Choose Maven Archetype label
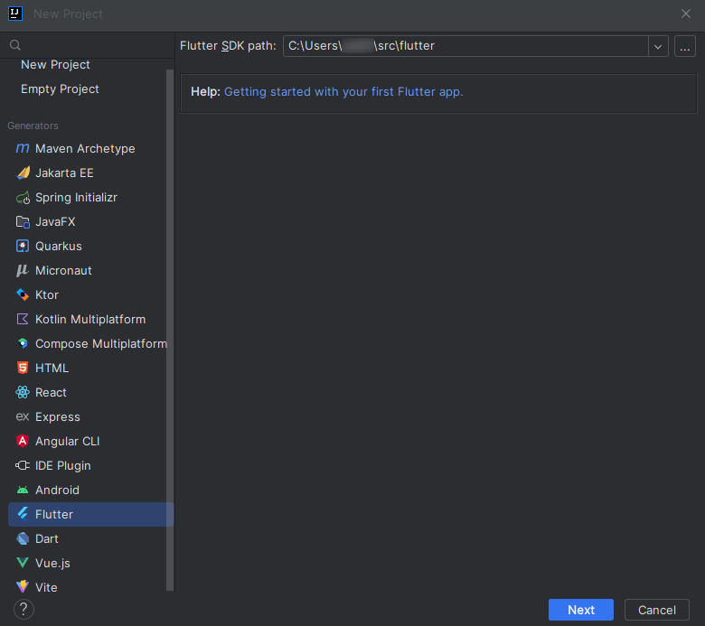The height and width of the screenshot is (626, 705). point(85,149)
